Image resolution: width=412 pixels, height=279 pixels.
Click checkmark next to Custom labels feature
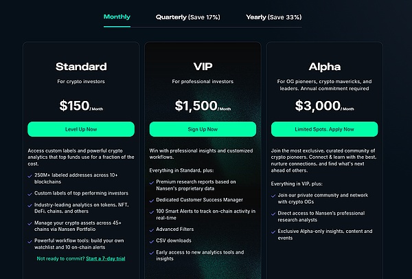click(x=30, y=192)
